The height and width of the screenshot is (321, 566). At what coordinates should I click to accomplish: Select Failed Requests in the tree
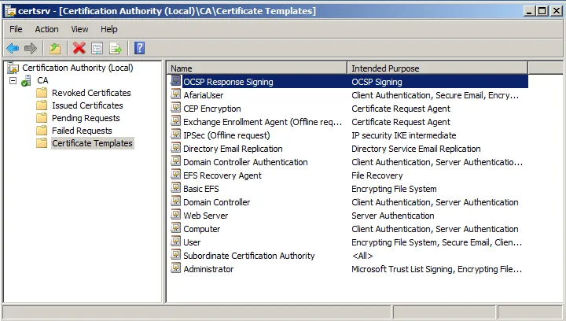tap(82, 131)
